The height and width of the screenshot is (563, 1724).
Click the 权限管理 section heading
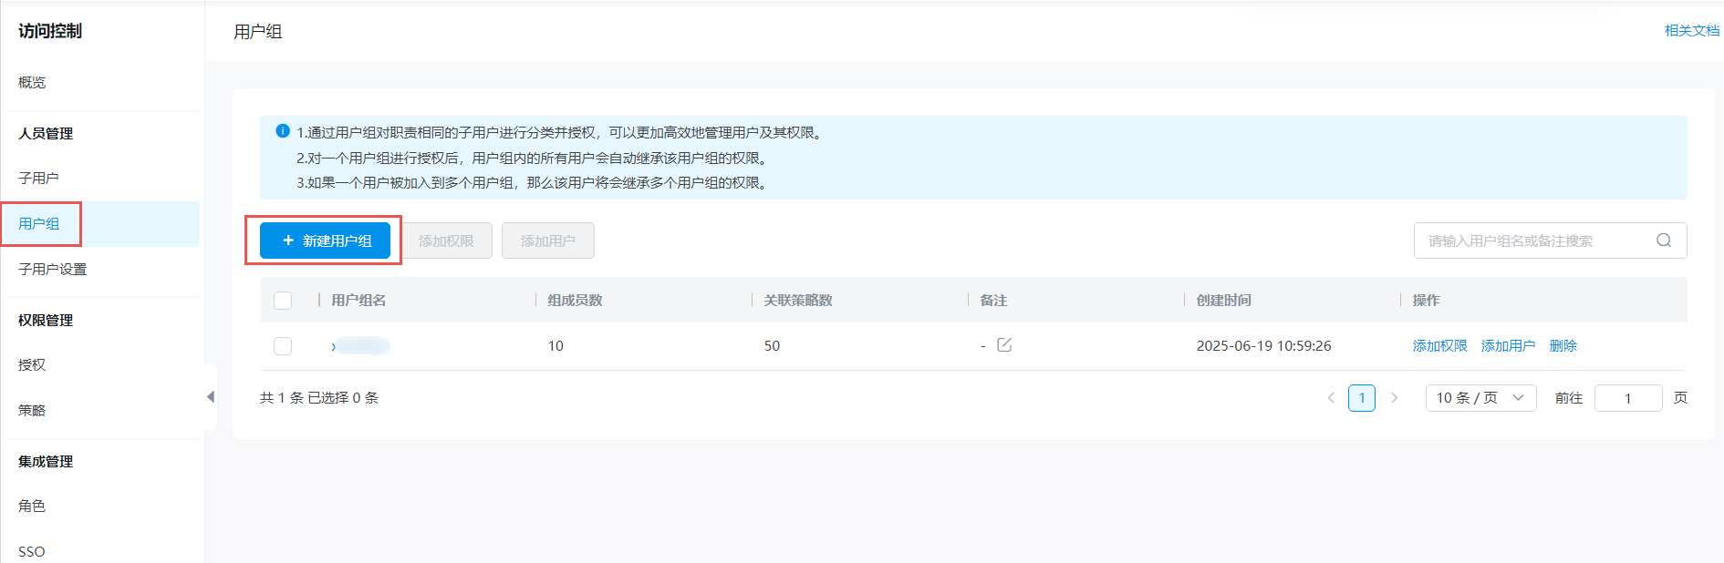click(x=46, y=320)
